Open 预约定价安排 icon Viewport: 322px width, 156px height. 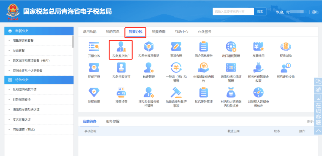point(286,68)
